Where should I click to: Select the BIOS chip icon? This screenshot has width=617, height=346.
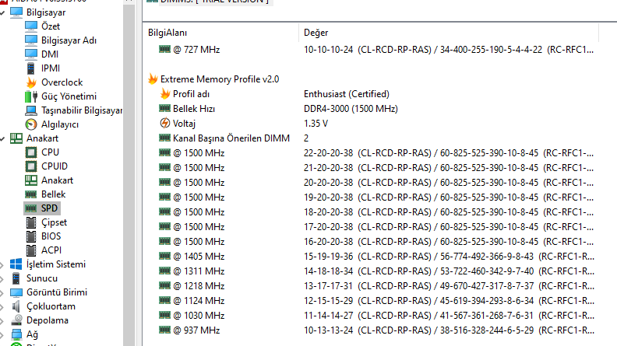pyautogui.click(x=31, y=236)
